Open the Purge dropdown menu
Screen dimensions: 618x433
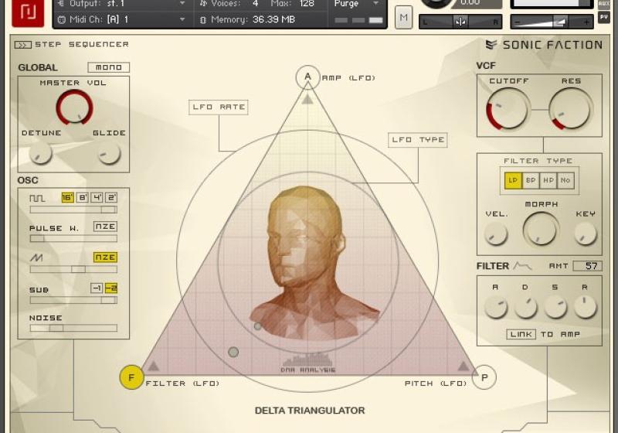[356, 4]
